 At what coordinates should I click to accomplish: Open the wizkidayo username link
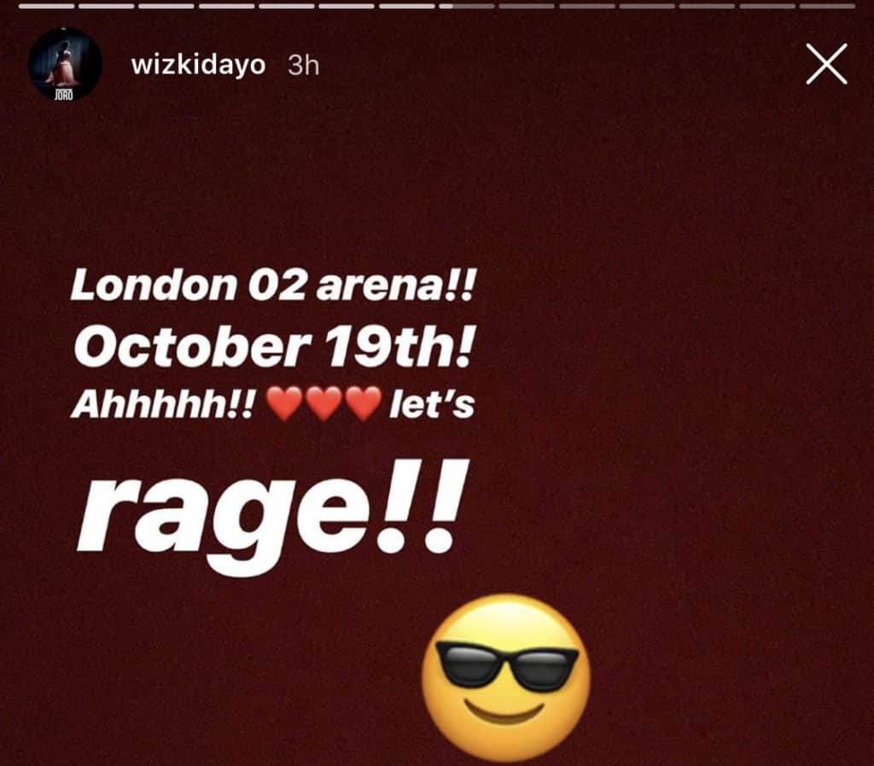(x=198, y=65)
